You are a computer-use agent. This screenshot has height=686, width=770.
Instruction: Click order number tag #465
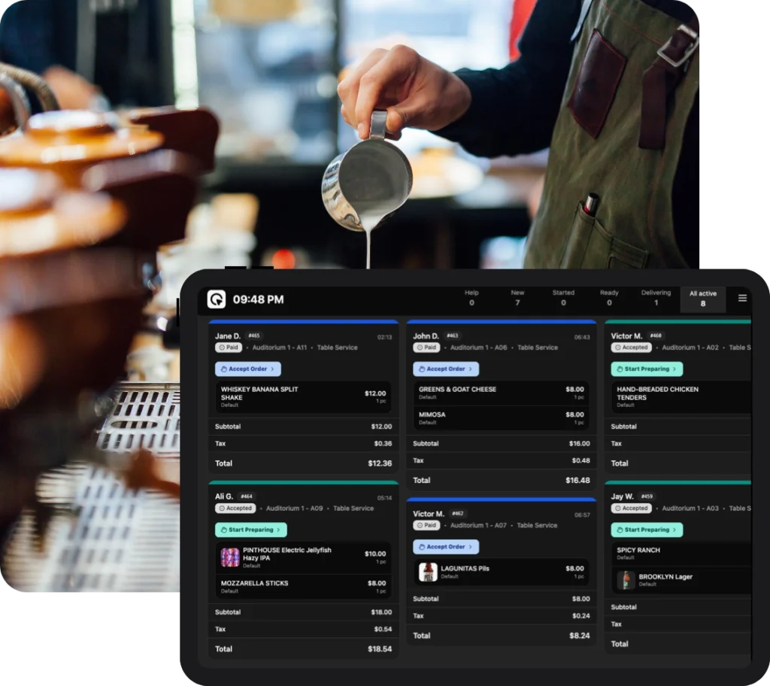[254, 335]
